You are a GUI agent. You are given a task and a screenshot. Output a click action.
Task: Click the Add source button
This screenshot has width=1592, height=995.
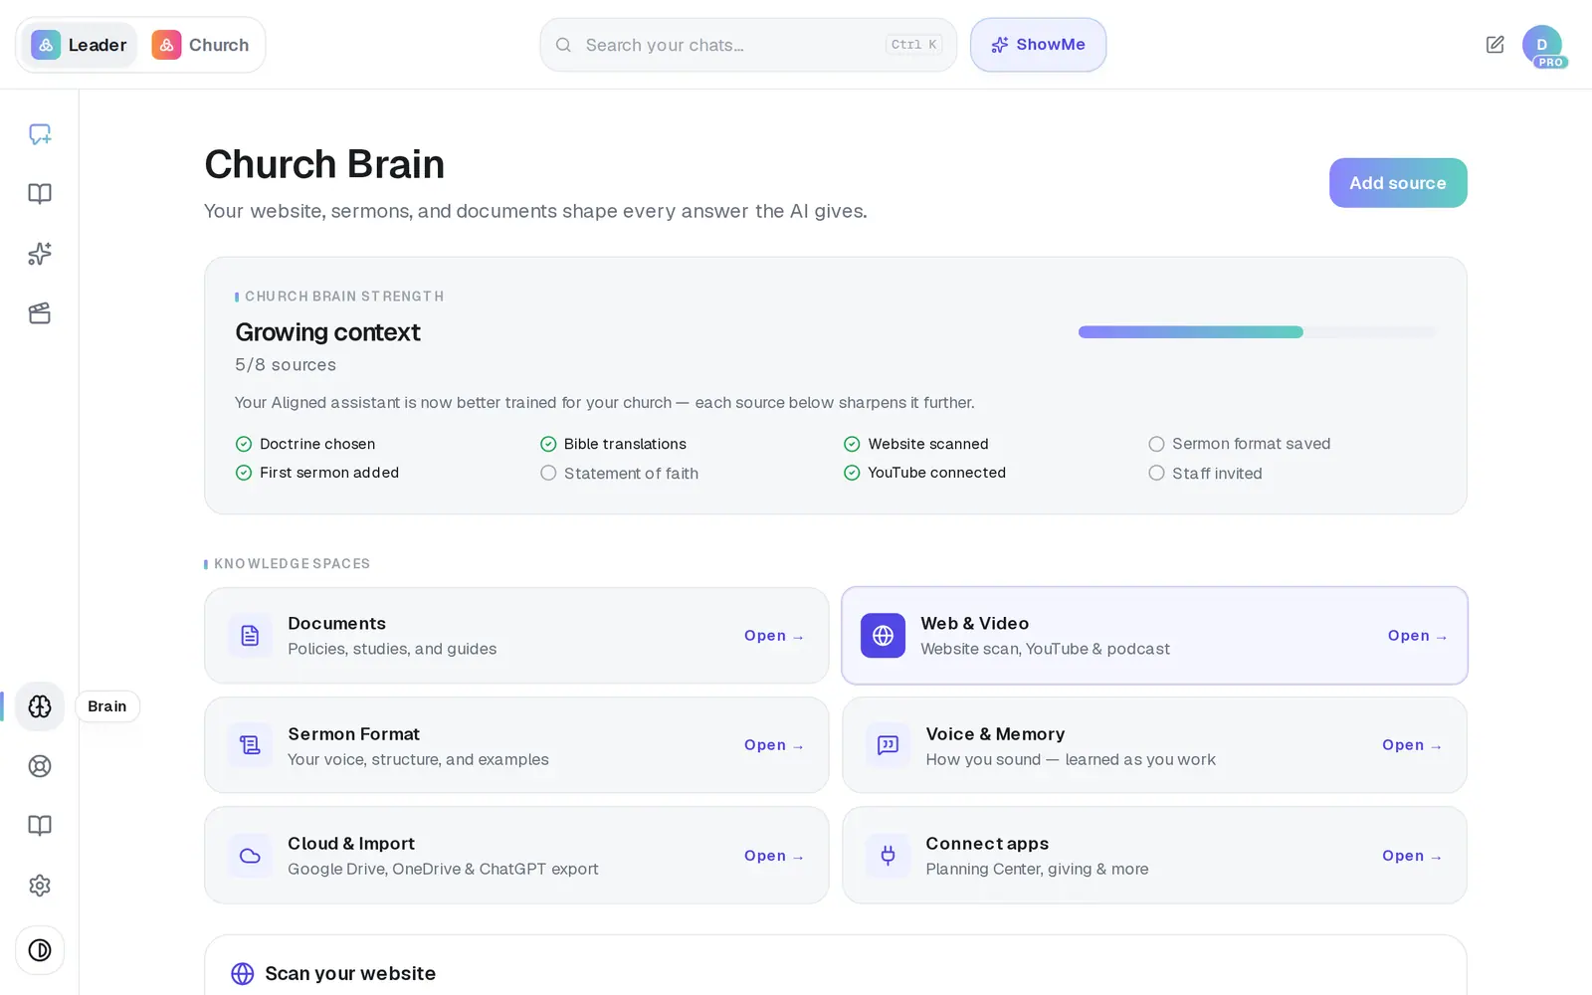[x=1398, y=183]
